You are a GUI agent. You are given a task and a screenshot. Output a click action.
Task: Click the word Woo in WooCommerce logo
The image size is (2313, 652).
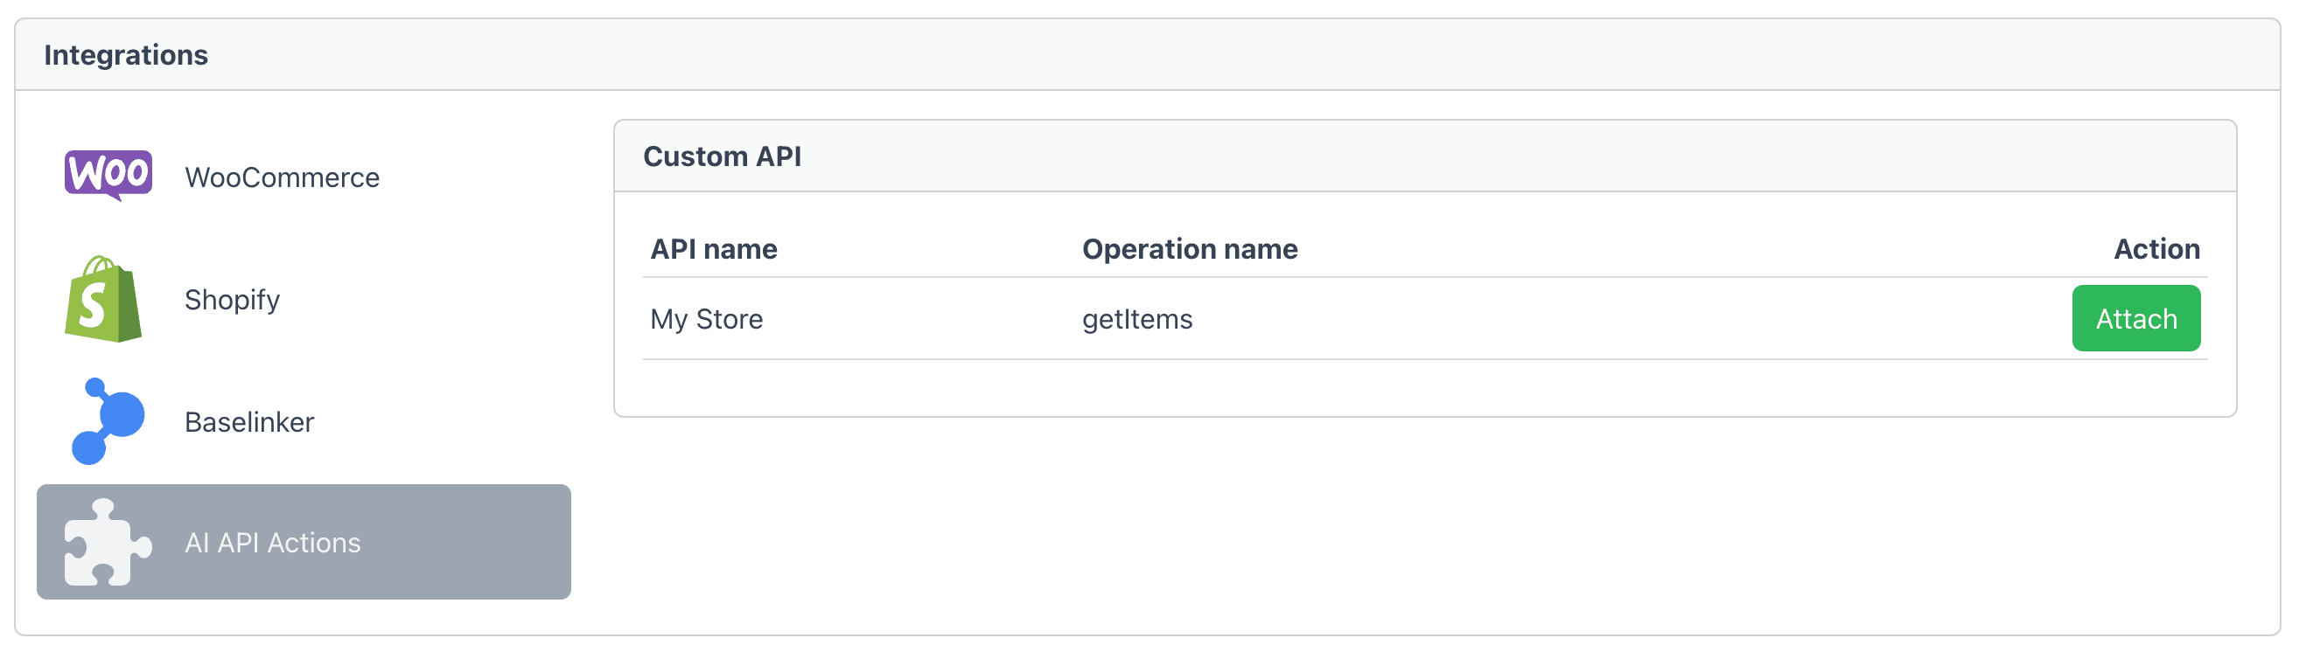point(108,172)
